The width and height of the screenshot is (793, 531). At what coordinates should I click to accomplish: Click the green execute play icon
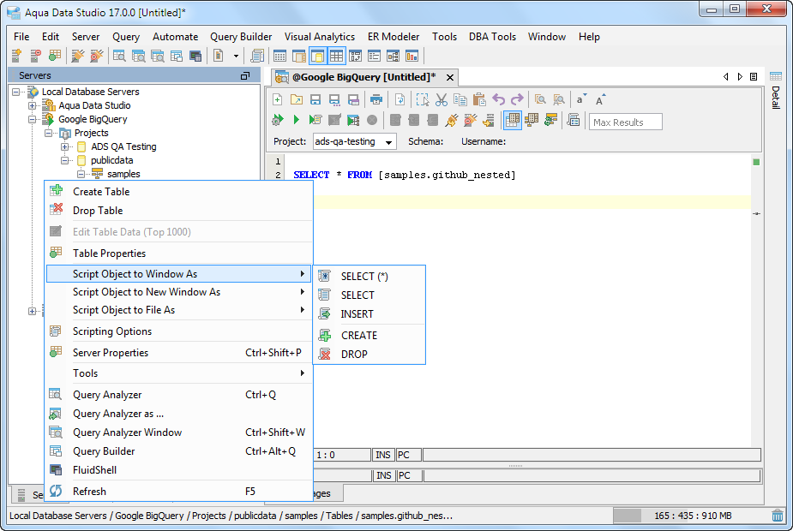click(297, 120)
